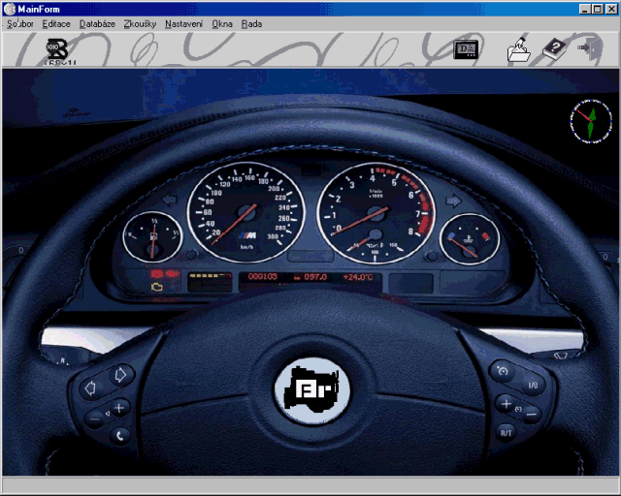Open help via the question-mark book icon
Image resolution: width=621 pixels, height=496 pixels.
click(x=554, y=49)
